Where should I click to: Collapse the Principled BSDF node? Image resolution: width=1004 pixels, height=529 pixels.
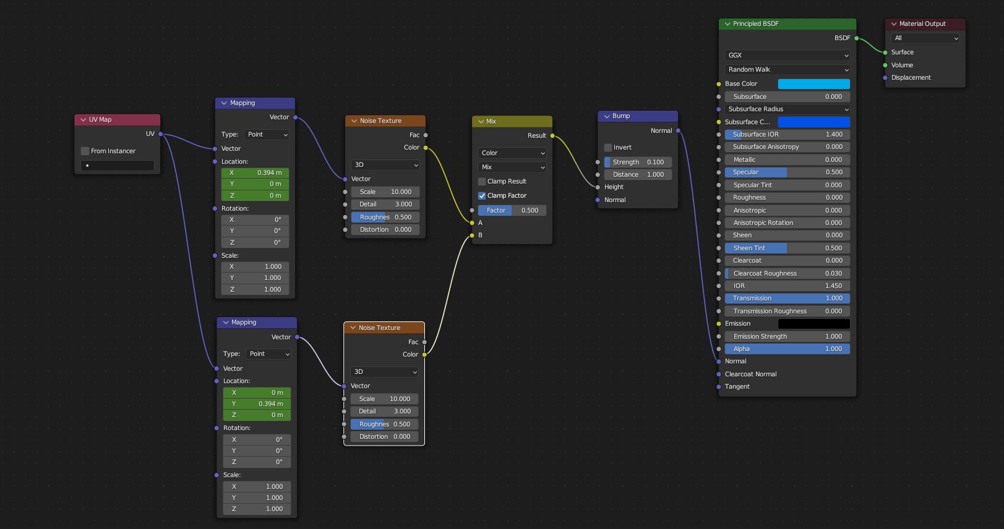[727, 24]
